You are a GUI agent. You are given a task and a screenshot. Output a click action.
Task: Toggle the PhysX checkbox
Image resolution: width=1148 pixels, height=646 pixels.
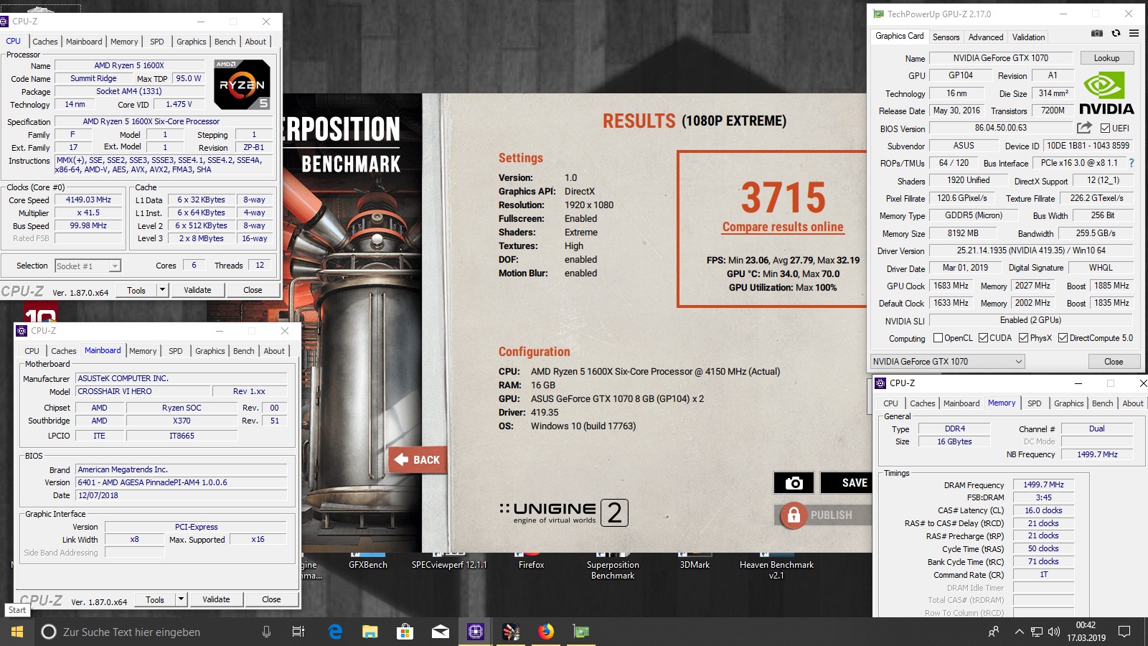tap(1023, 338)
